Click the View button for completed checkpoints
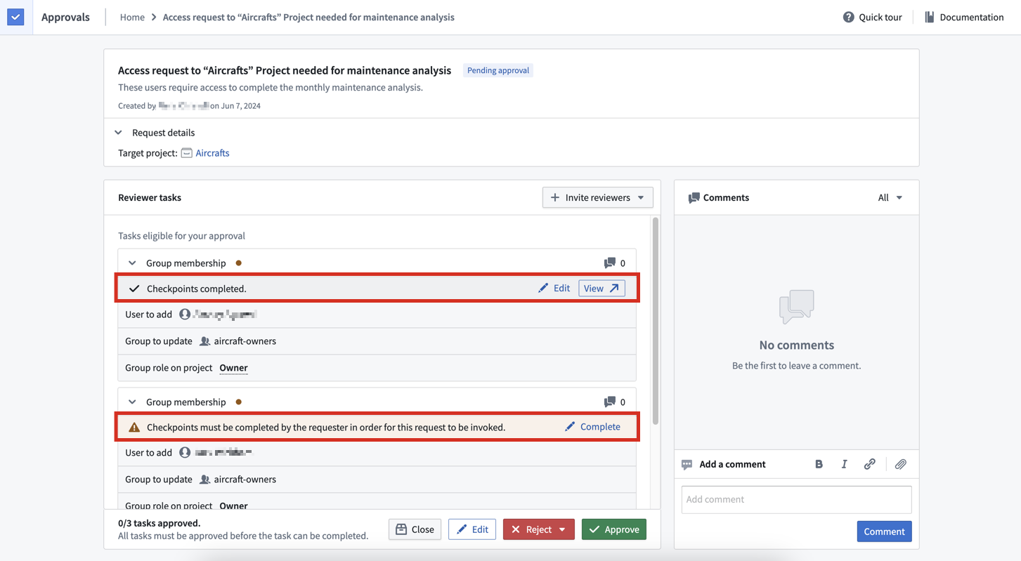The image size is (1021, 561). (601, 288)
